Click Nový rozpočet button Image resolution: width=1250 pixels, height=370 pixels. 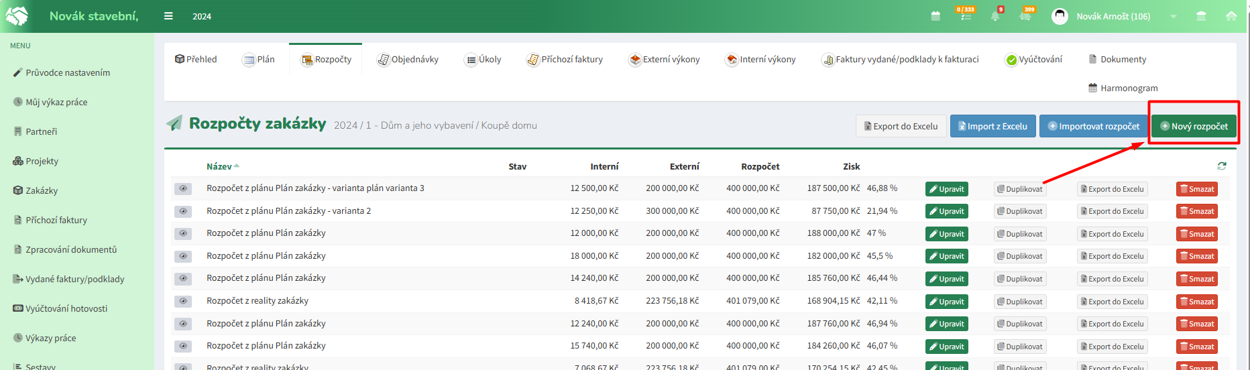tap(1194, 126)
